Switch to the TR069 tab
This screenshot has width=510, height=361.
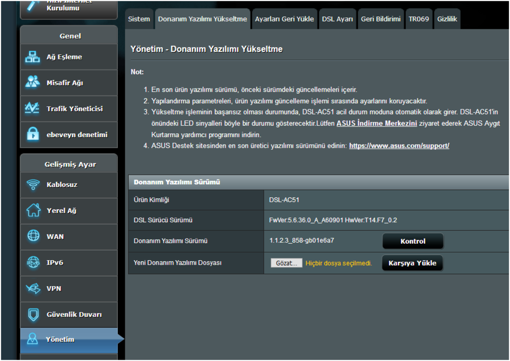419,19
